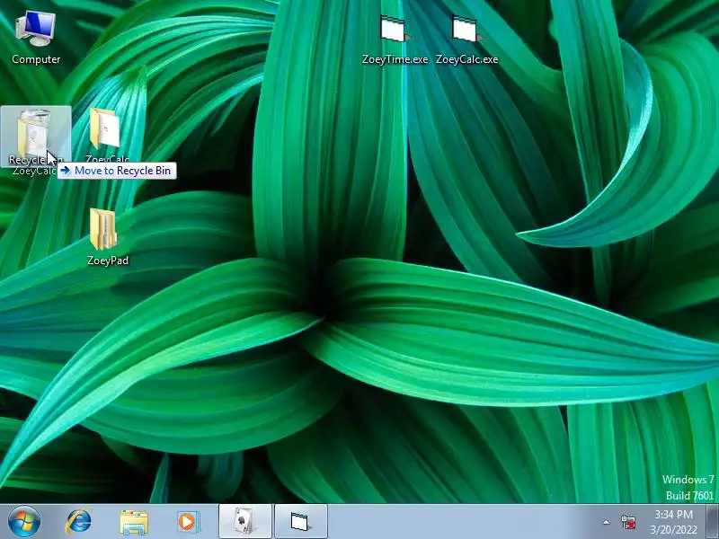This screenshot has height=539, width=719.
Task: Show hidden system tray icons
Action: tap(606, 522)
